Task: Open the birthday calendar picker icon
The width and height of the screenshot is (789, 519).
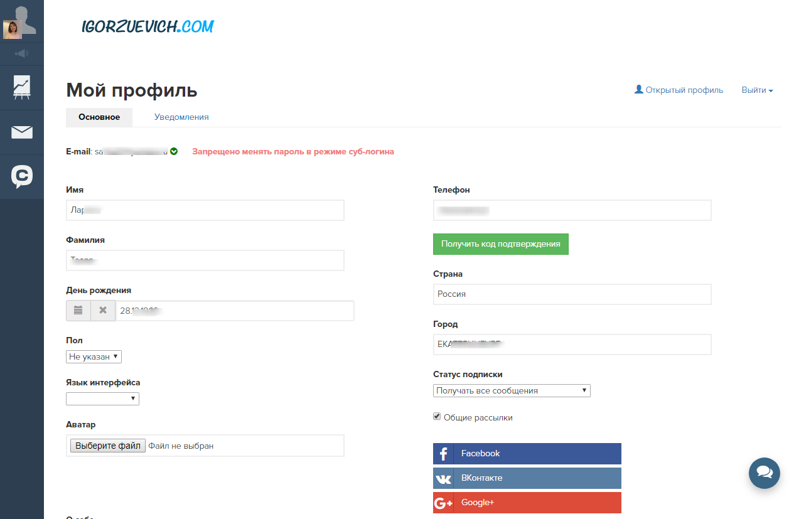Action: (78, 311)
